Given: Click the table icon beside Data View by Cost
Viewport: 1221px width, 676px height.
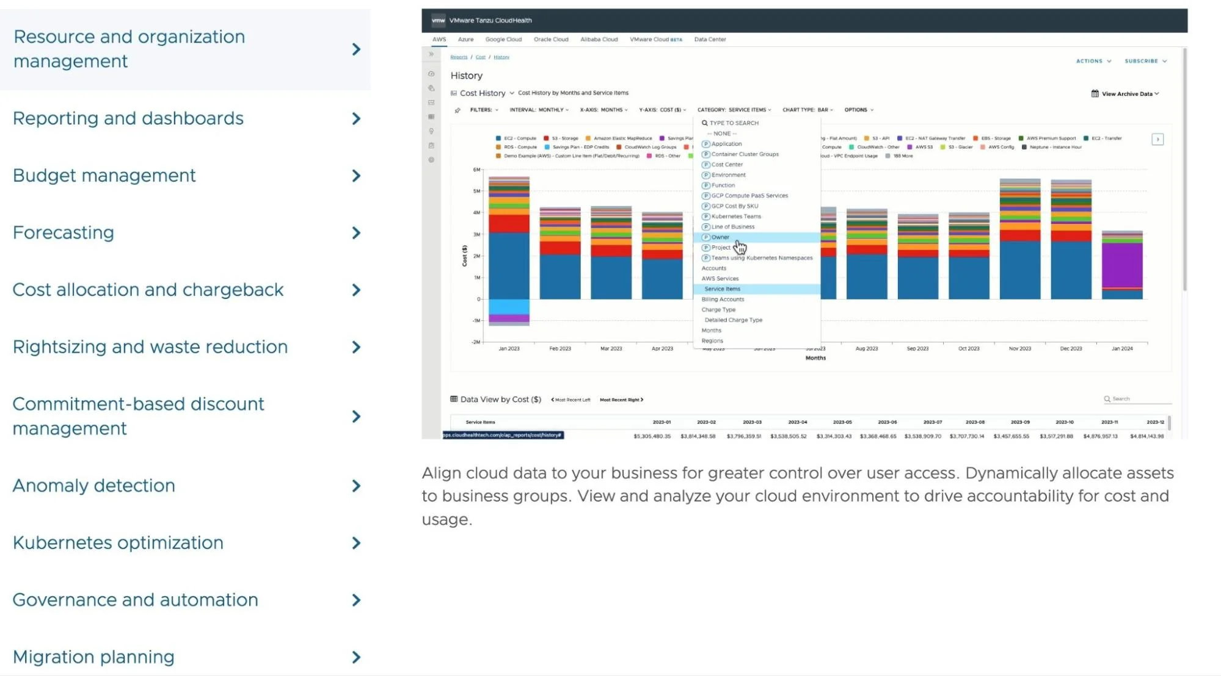Looking at the screenshot, I should coord(454,399).
